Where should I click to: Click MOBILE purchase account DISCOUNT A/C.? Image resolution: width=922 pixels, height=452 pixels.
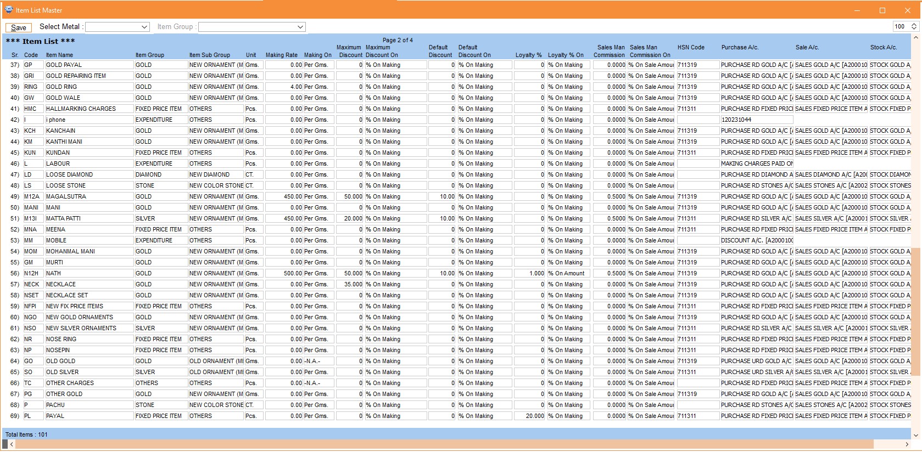(x=756, y=240)
